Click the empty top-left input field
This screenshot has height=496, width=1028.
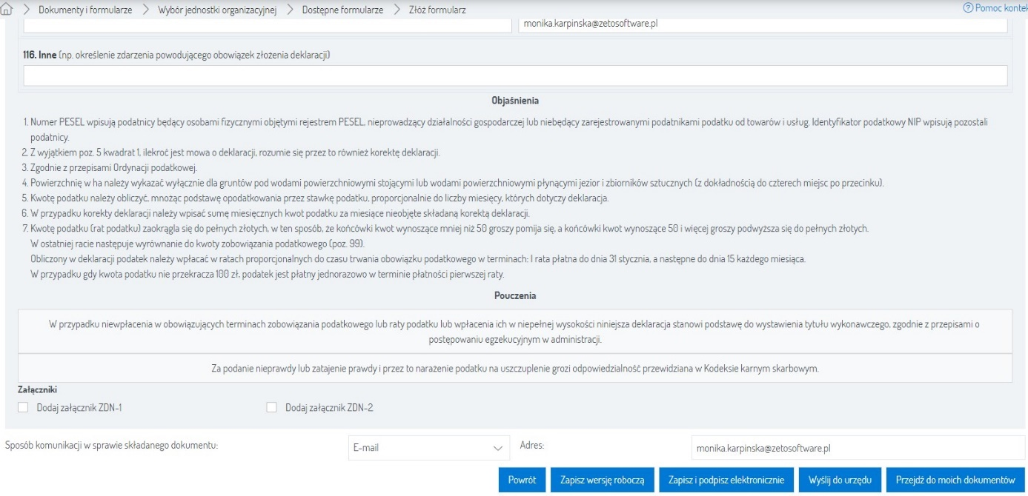(267, 24)
